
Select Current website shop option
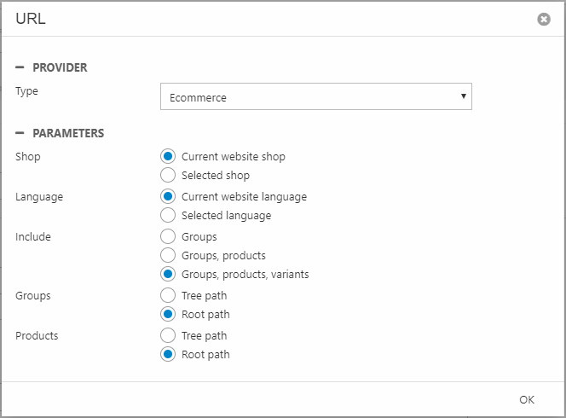point(168,157)
